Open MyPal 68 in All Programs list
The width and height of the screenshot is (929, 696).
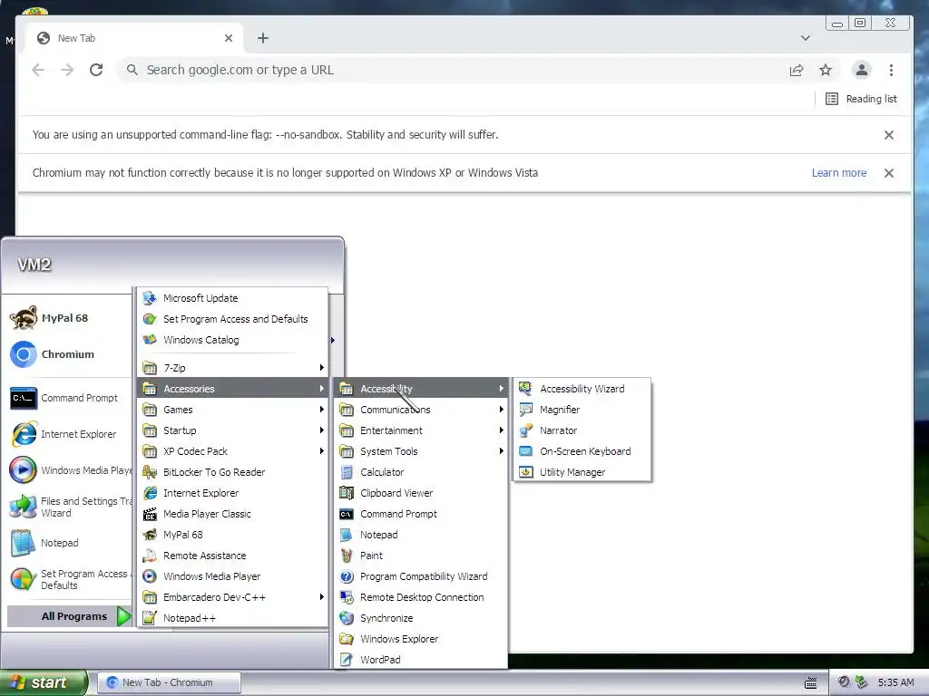click(233, 535)
